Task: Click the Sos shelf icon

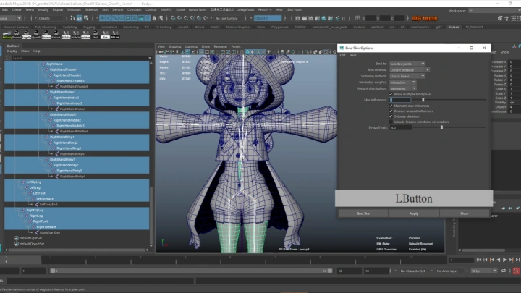Action: click(x=105, y=34)
